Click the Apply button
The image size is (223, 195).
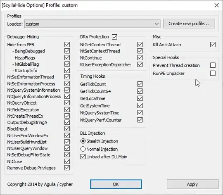[192, 184]
